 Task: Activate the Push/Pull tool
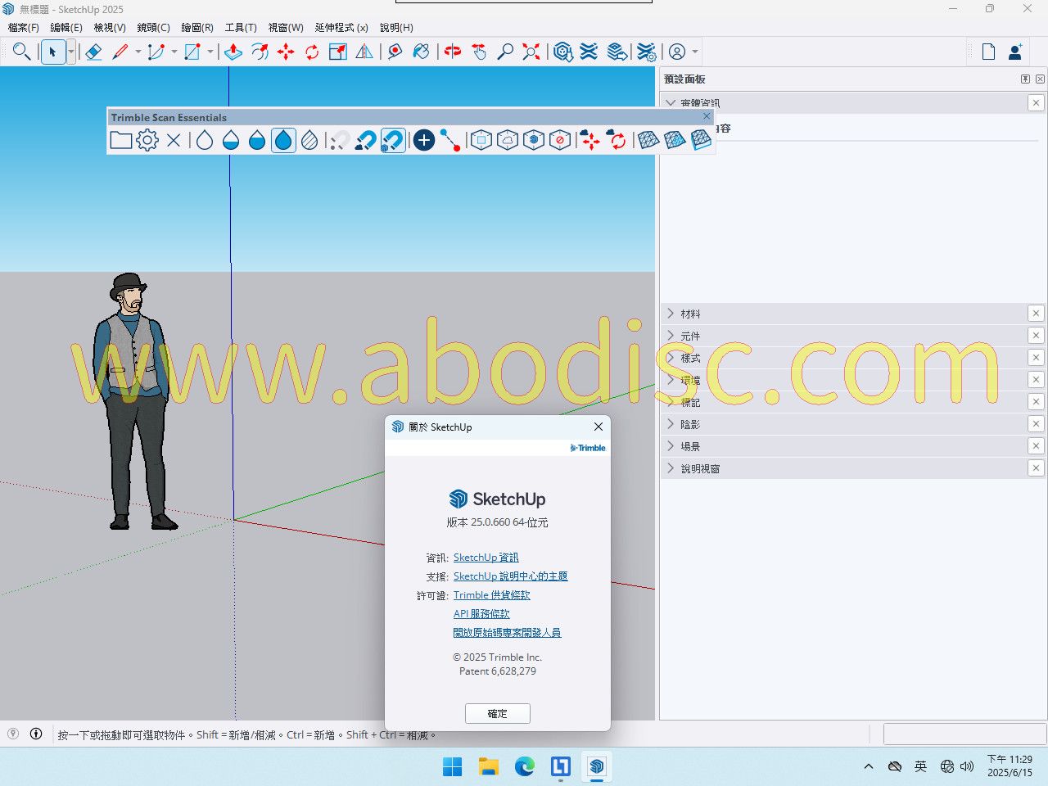[x=233, y=52]
